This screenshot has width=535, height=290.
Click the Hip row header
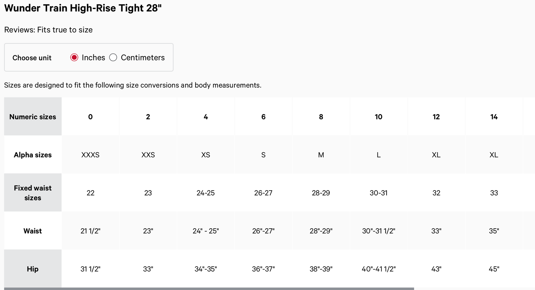(x=33, y=269)
